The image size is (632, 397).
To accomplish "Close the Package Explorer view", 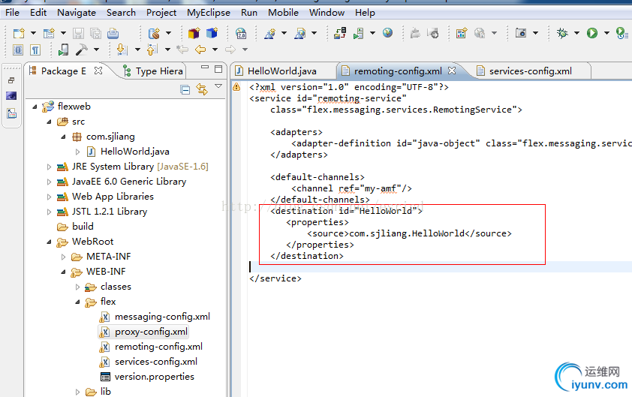I will tap(98, 71).
